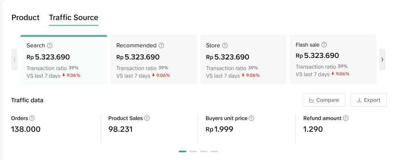Click the help icon beside Recommended

tap(161, 45)
